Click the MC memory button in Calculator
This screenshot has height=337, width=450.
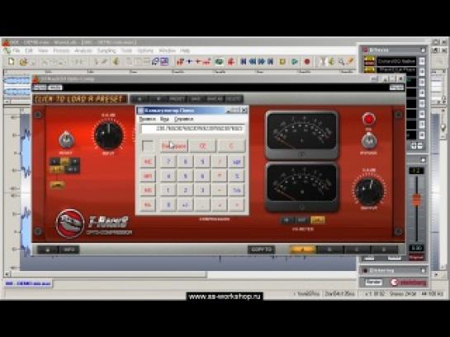click(148, 161)
